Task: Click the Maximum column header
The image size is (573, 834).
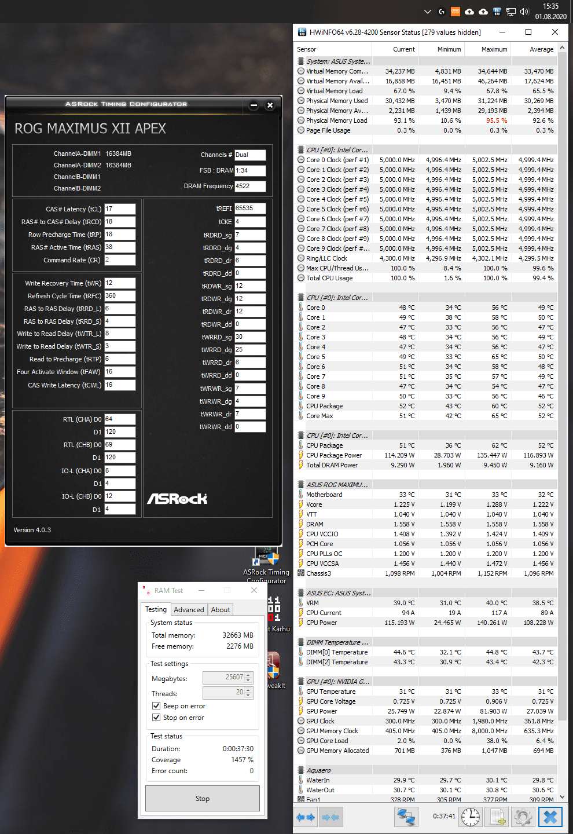Action: click(487, 49)
